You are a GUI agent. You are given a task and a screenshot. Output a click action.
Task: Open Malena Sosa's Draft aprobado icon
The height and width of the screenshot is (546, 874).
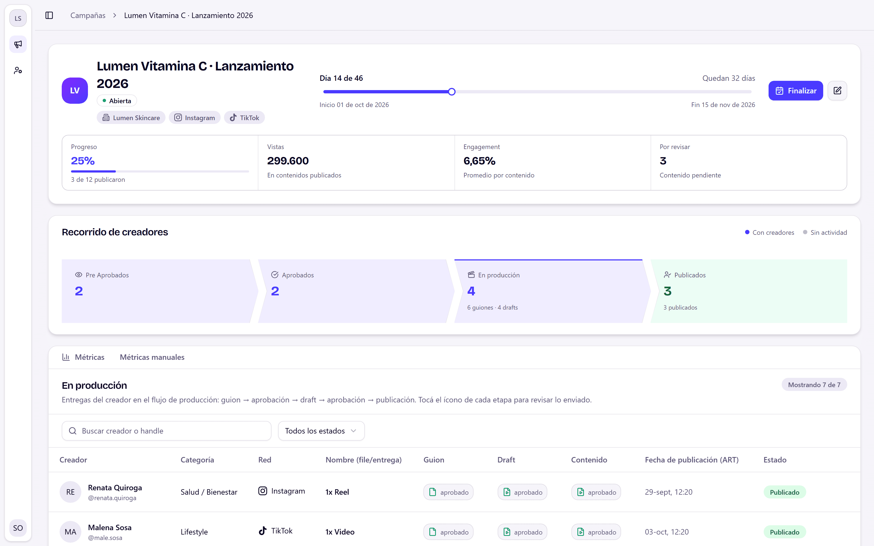[522, 532]
